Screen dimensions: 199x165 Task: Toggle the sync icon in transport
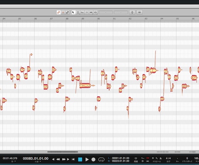136,158
